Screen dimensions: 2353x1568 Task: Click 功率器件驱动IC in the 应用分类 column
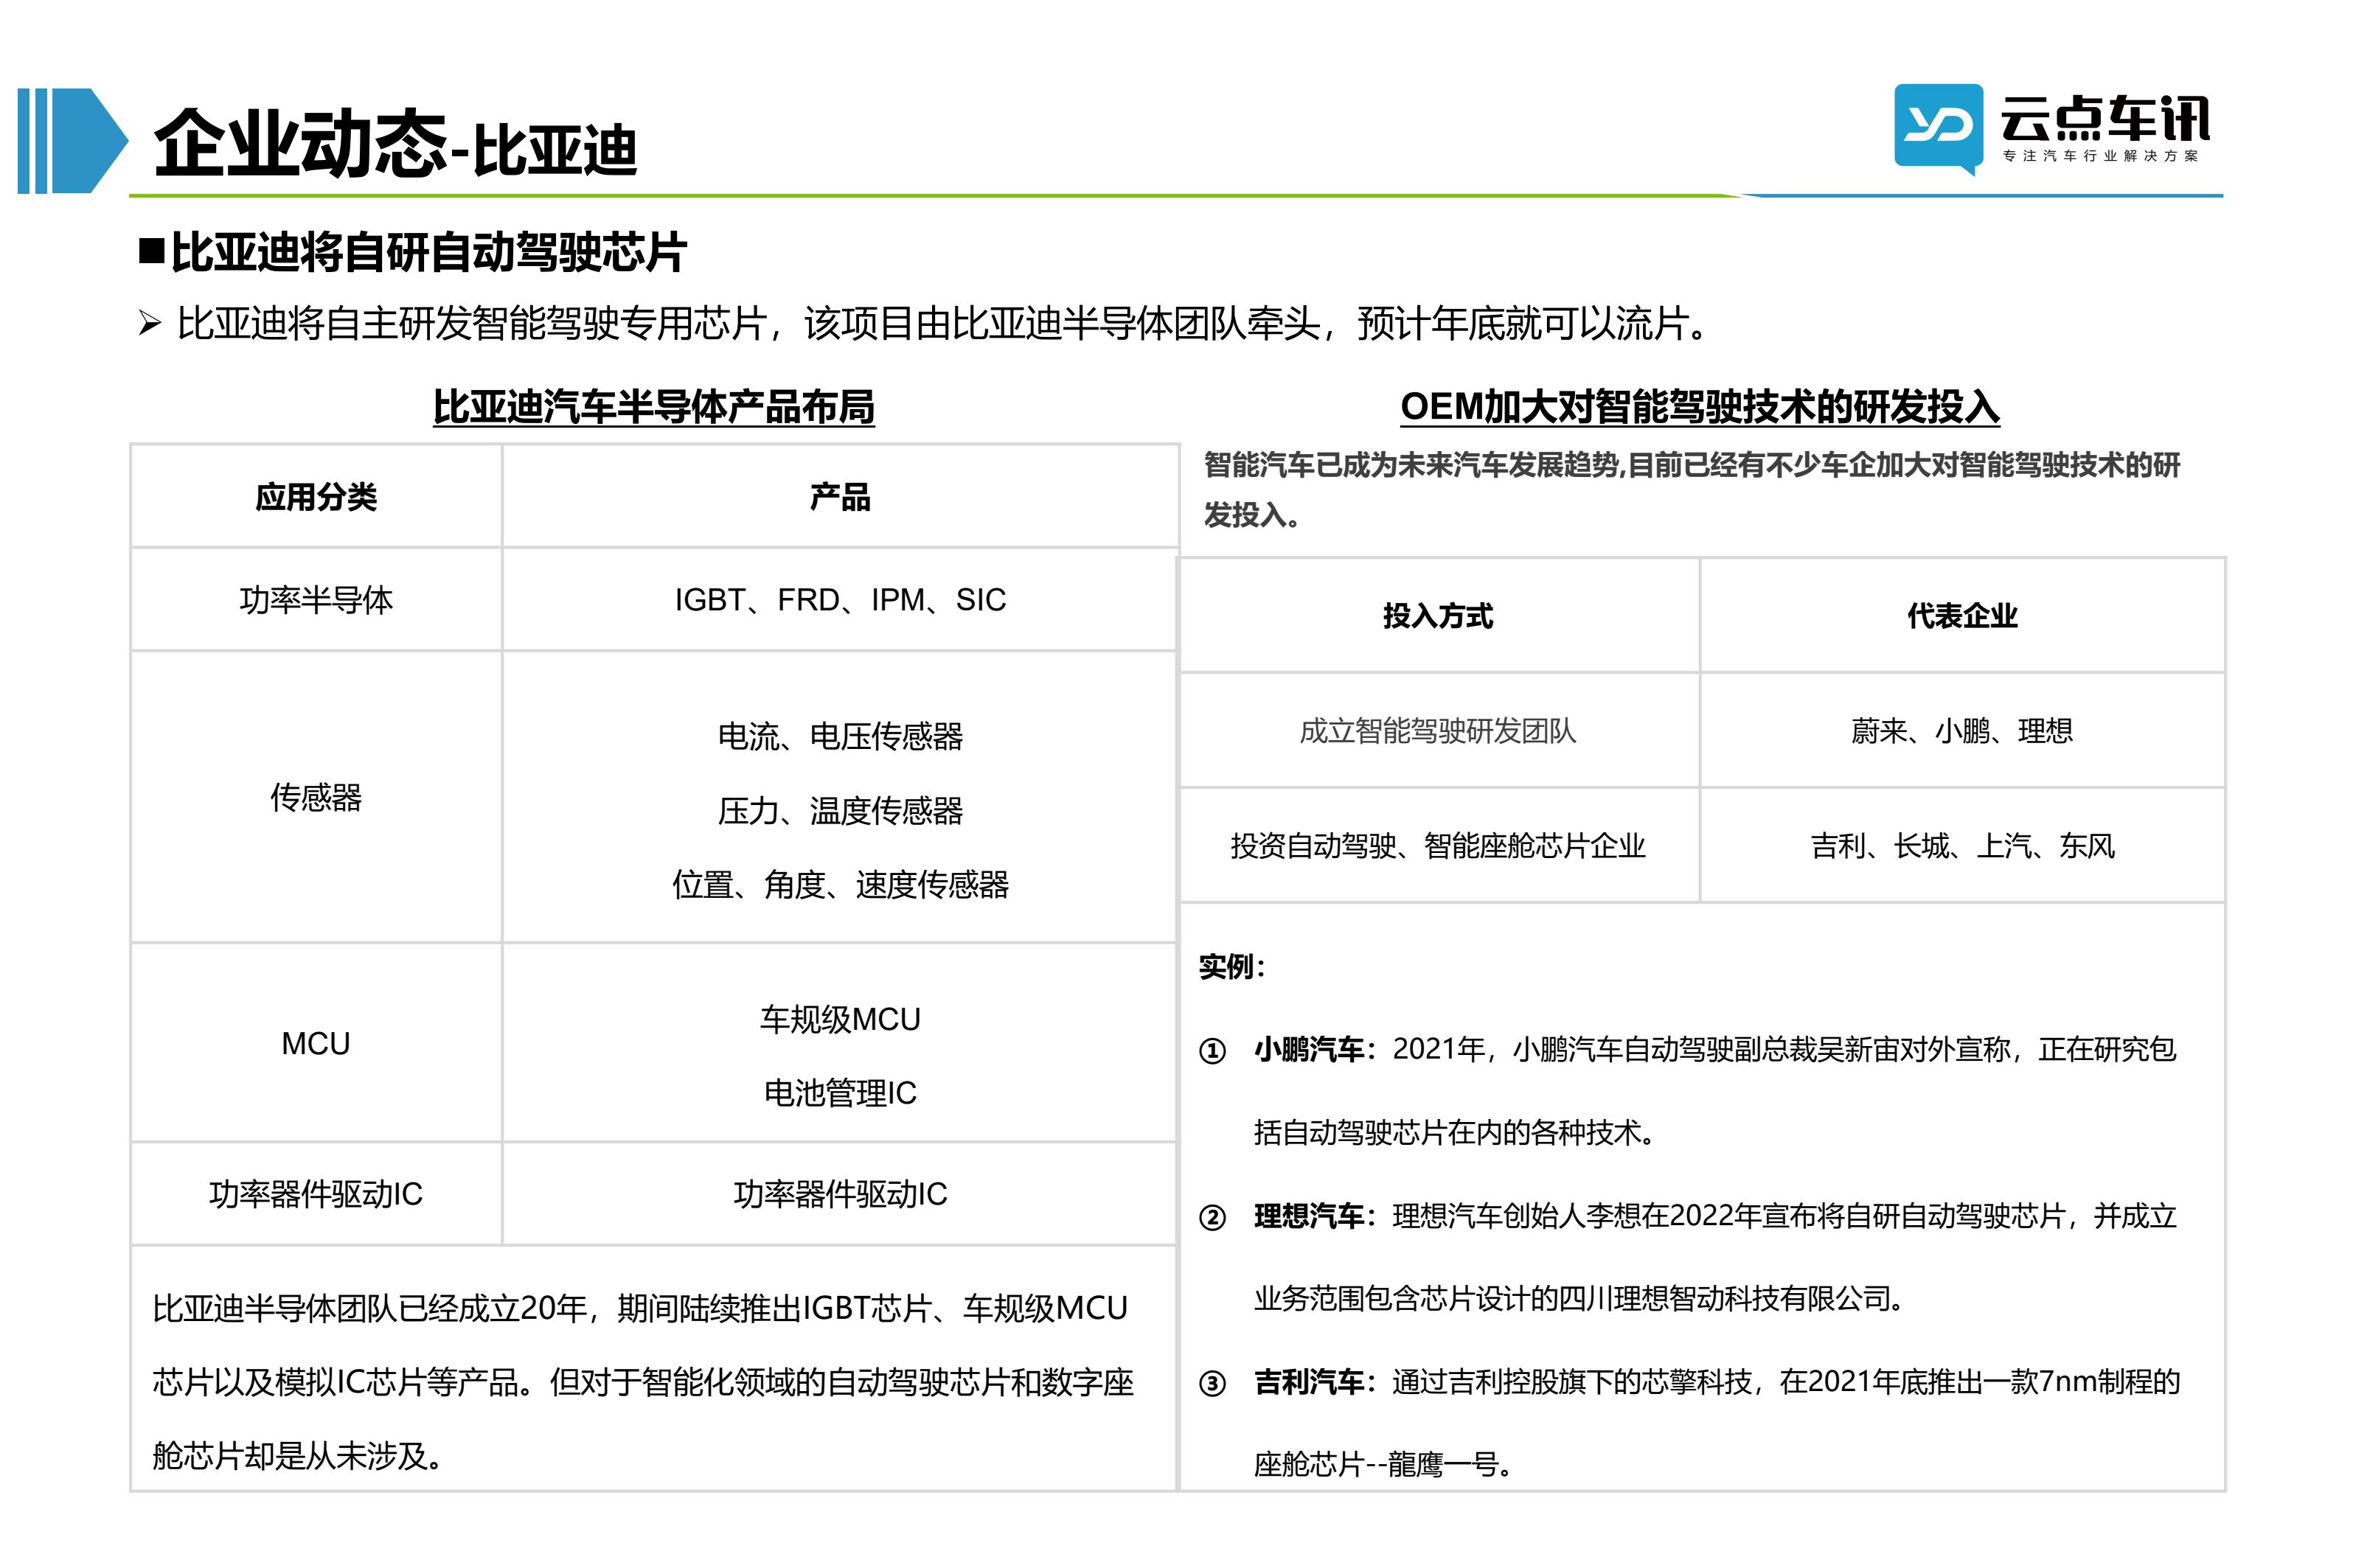pos(316,1193)
